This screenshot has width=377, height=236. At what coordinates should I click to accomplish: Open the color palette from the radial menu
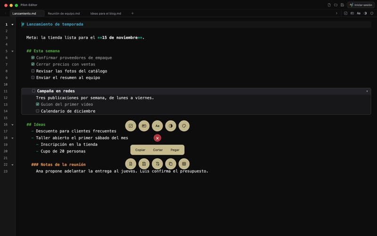tap(184, 126)
